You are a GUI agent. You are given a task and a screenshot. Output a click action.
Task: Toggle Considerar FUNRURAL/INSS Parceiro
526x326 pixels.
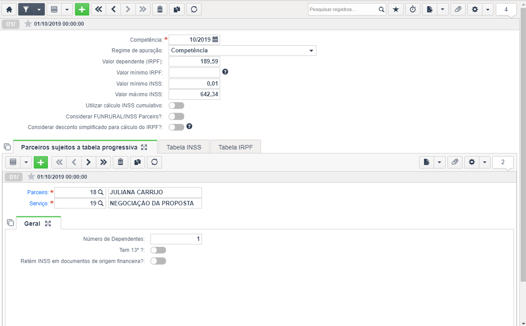coord(177,116)
